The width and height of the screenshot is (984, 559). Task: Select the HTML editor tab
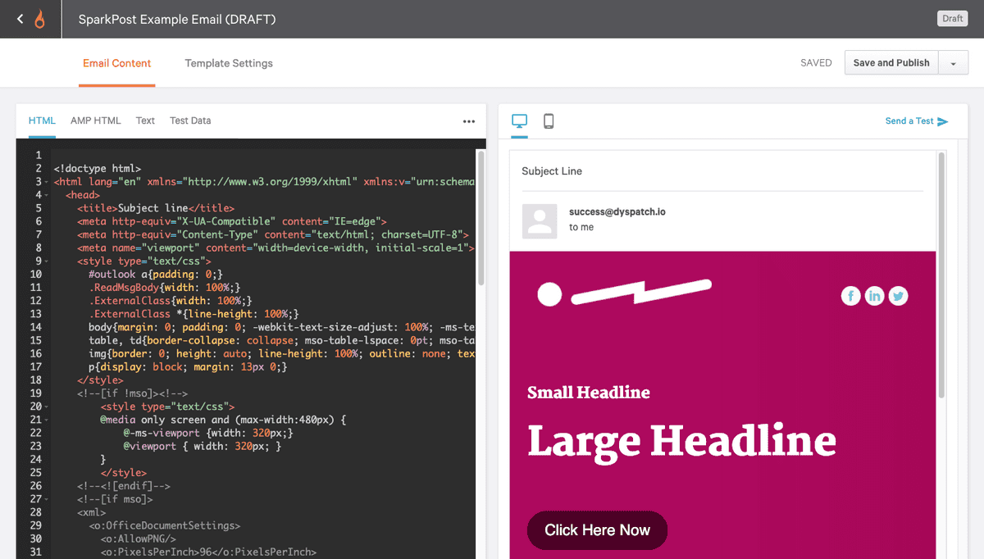tap(42, 120)
